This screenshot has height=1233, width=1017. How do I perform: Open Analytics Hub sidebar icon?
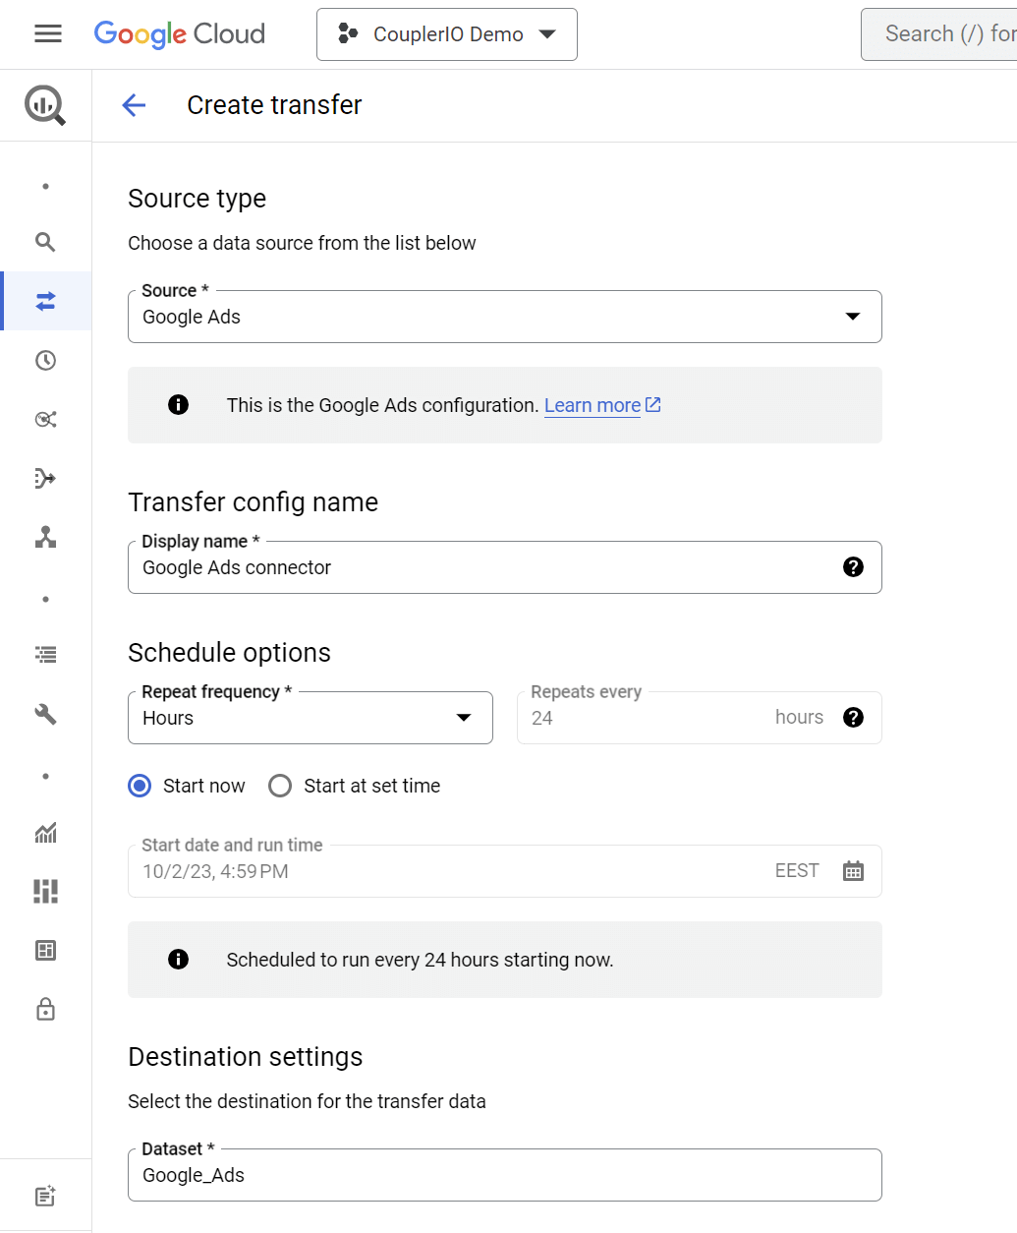[45, 419]
